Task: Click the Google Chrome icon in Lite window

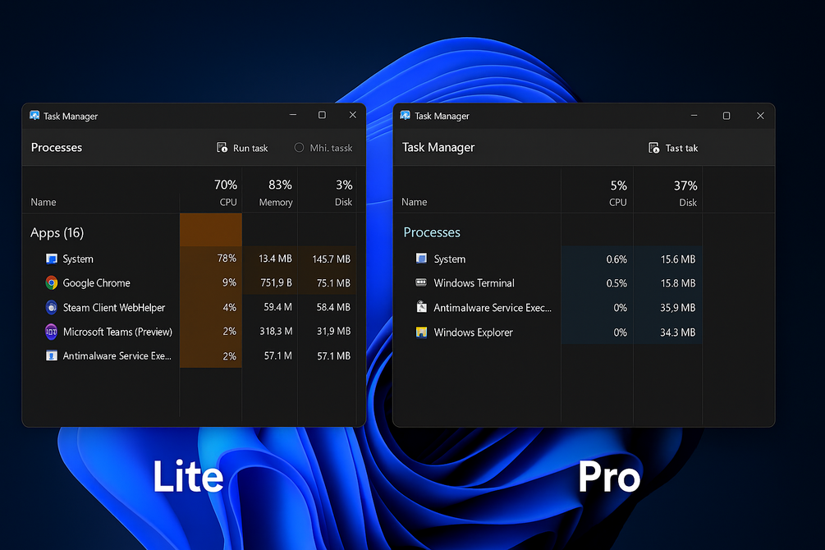Action: (x=52, y=283)
